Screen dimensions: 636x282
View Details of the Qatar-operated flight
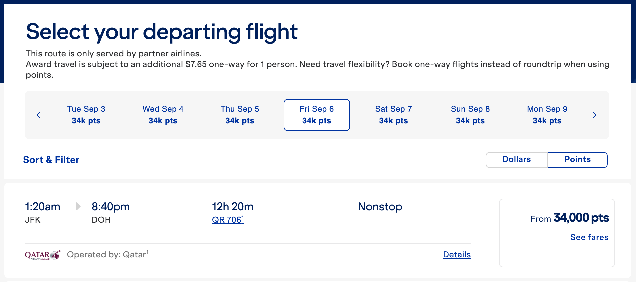[457, 254]
